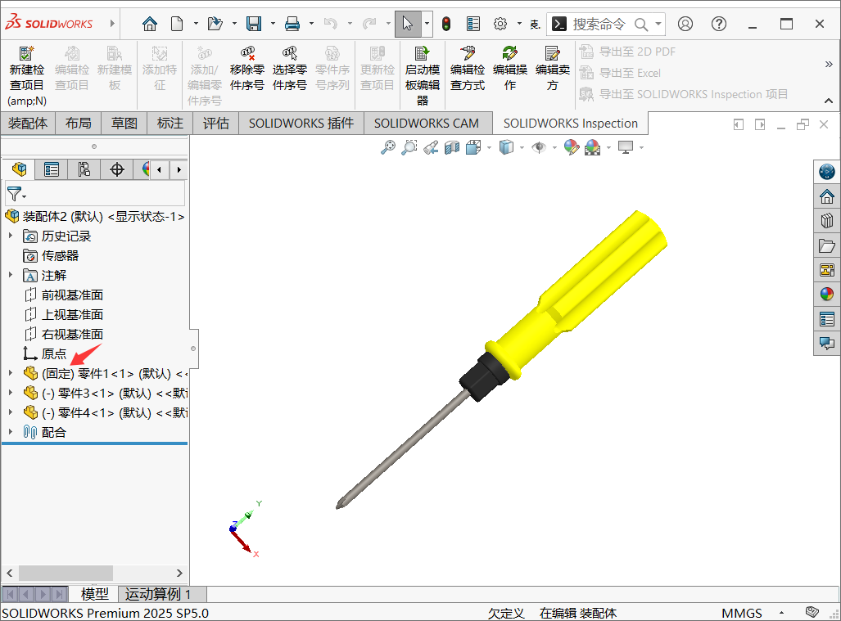Click the Apply Scene icon
Screen dimensions: 841x621
(593, 146)
